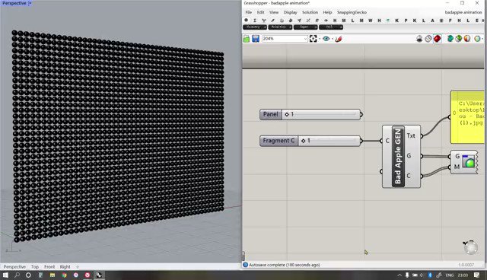
Task: Toggle the eye preview visibility icon
Action: click(x=326, y=39)
